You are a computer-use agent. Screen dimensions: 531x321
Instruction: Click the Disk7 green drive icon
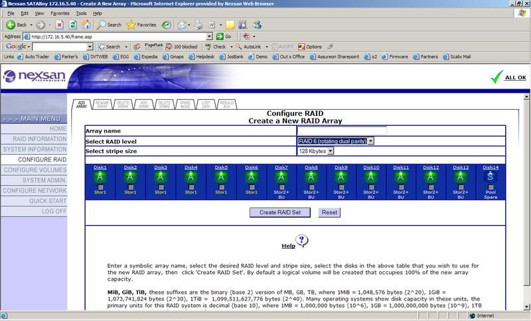coord(281,177)
